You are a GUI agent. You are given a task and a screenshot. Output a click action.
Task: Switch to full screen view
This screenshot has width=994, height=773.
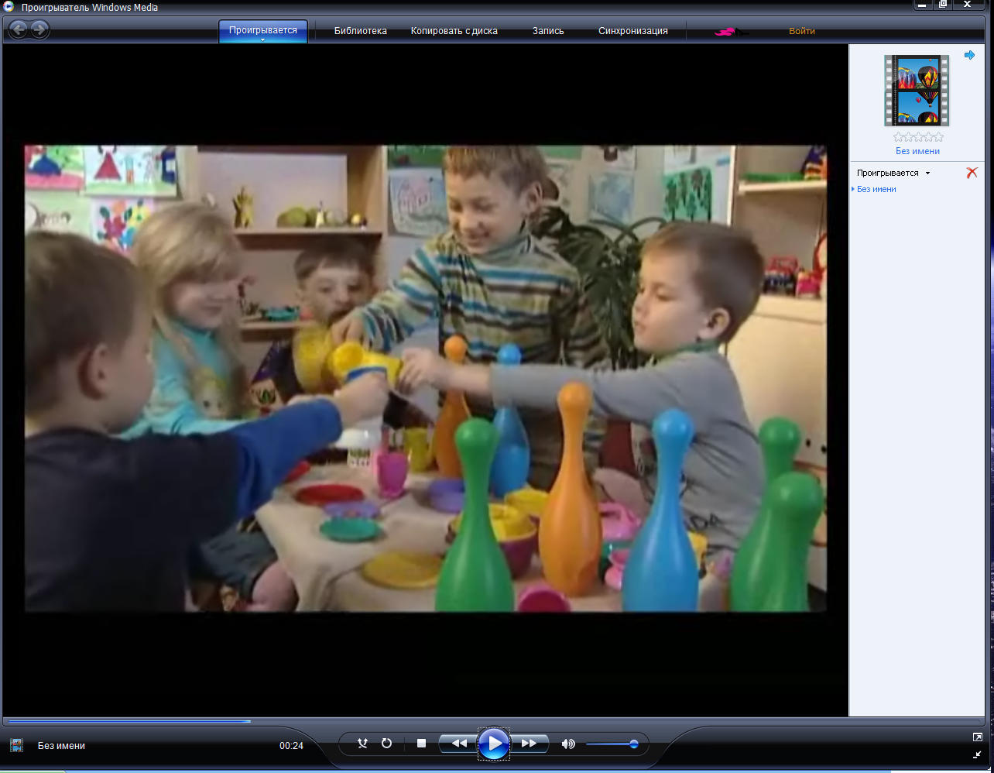[x=978, y=737]
